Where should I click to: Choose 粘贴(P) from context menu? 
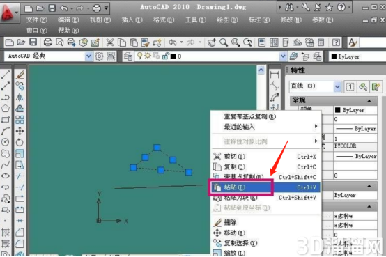point(266,187)
